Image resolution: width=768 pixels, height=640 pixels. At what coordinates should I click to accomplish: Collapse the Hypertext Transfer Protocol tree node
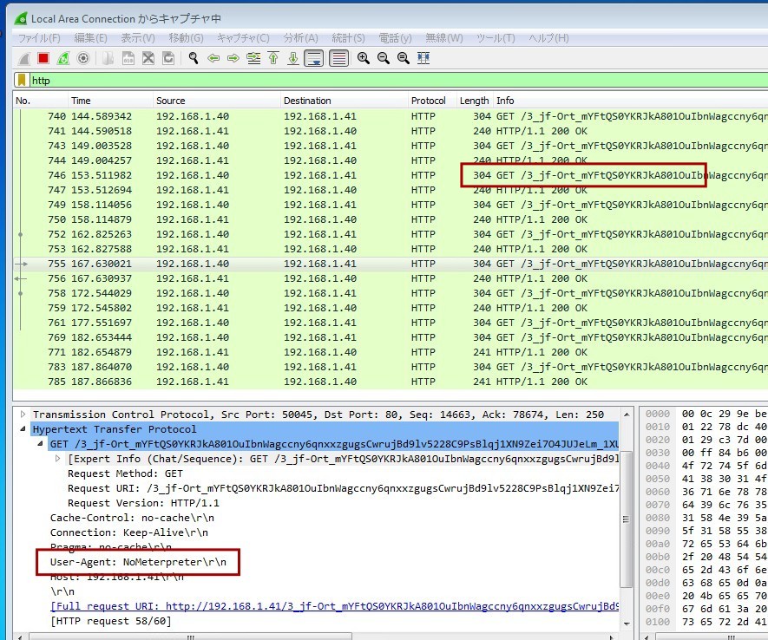[x=23, y=429]
